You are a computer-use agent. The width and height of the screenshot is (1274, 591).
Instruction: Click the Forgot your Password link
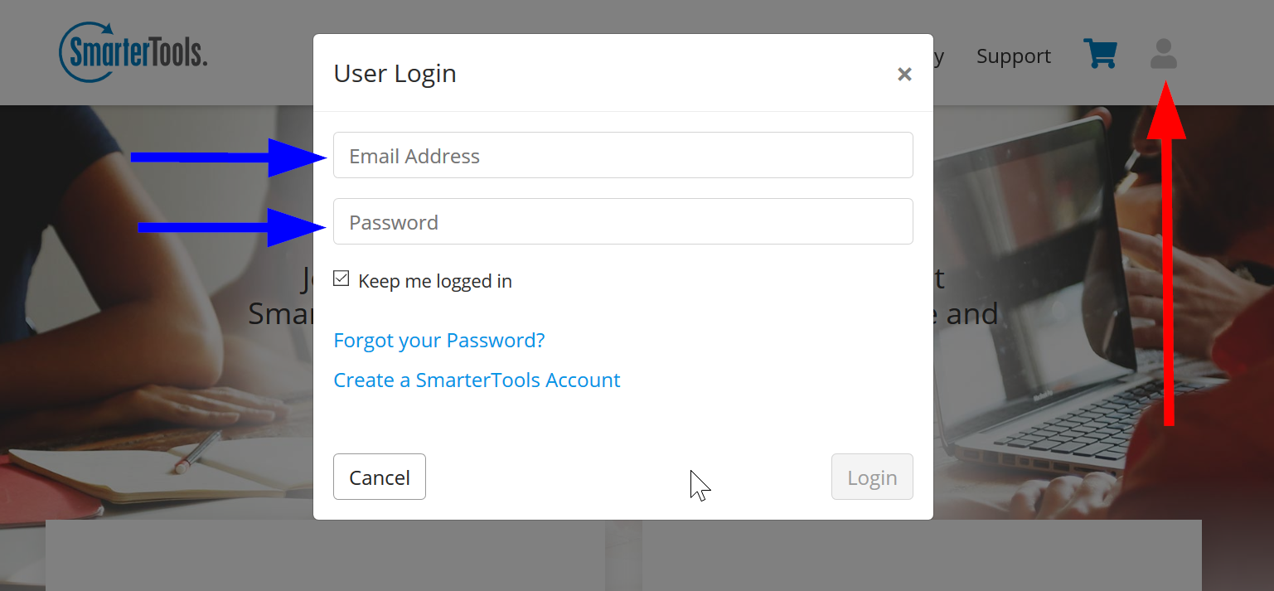(x=439, y=340)
